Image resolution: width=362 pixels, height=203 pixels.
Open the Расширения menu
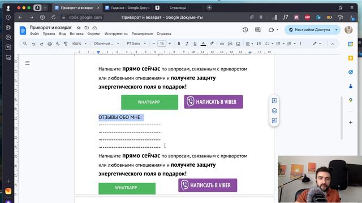142,34
